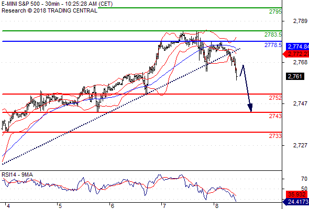Click date marker 4 on time axis
The image size is (309, 209).
pos(8,206)
